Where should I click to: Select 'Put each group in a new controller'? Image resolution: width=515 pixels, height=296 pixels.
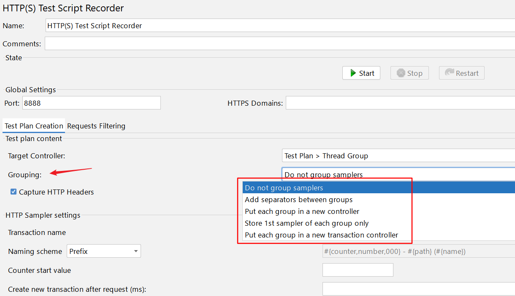pos(302,211)
